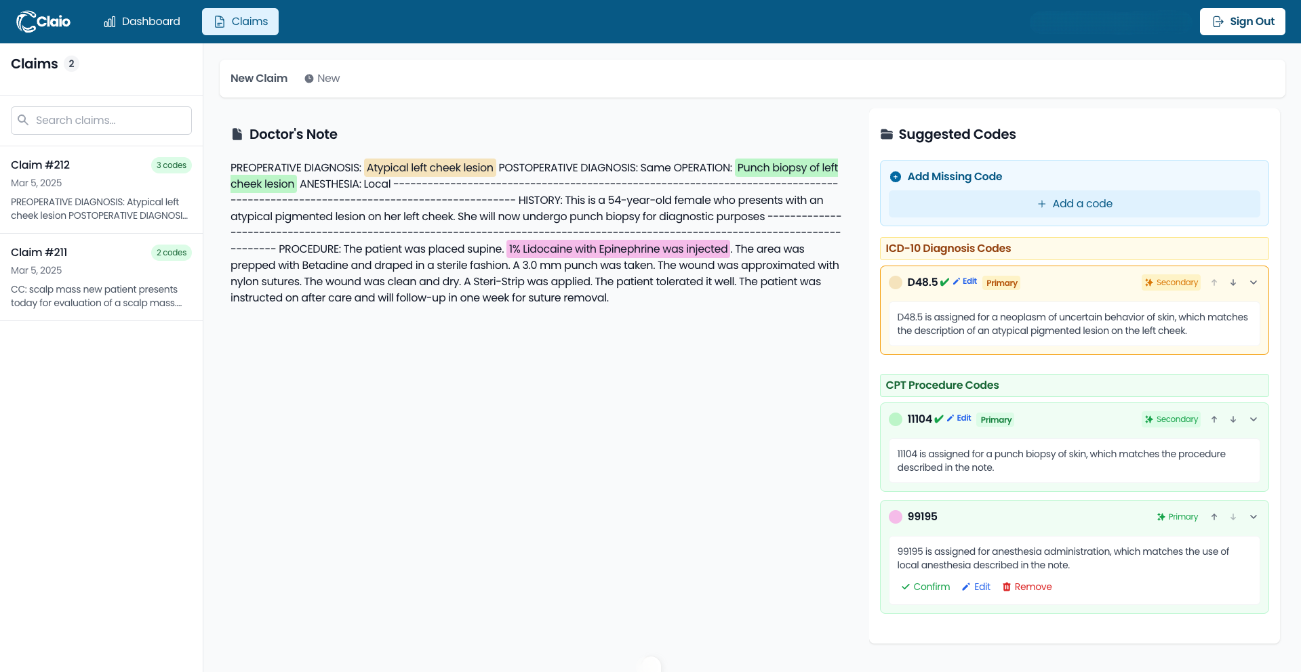Click the Primary tag on 11104
Image resolution: width=1301 pixels, height=672 pixels.
(996, 420)
